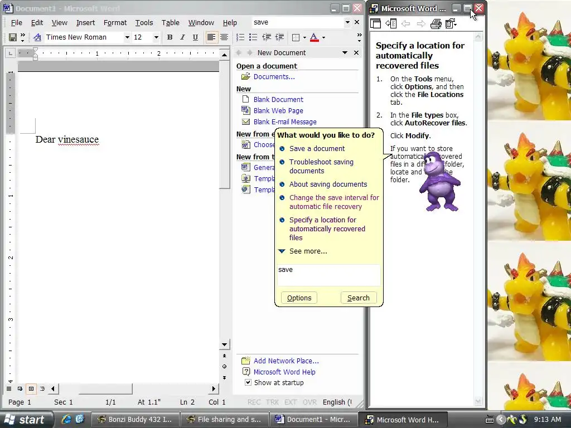The image size is (571, 428).
Task: Create a Blank Document
Action: [278, 99]
